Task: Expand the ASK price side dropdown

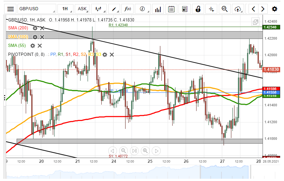Action: 83,9
